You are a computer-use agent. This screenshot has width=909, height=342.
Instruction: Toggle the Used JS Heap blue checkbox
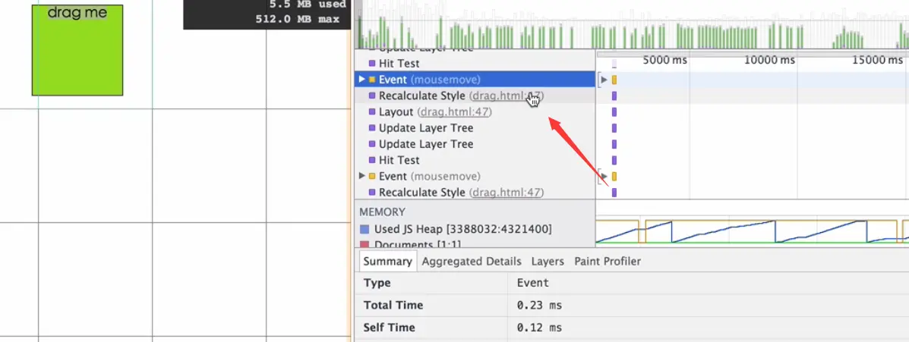tap(364, 229)
